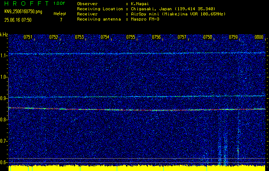This screenshot has width=269, height=171.
Task: Click the meteor label above count
Action: pos(60,14)
